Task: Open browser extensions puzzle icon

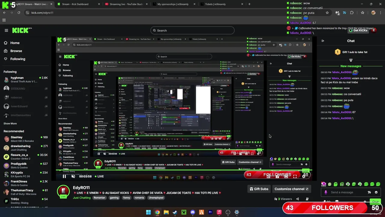Action: (x=352, y=13)
